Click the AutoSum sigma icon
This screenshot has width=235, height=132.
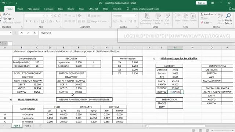(202, 14)
